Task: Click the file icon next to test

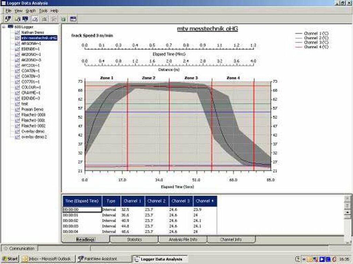Action: (x=17, y=104)
